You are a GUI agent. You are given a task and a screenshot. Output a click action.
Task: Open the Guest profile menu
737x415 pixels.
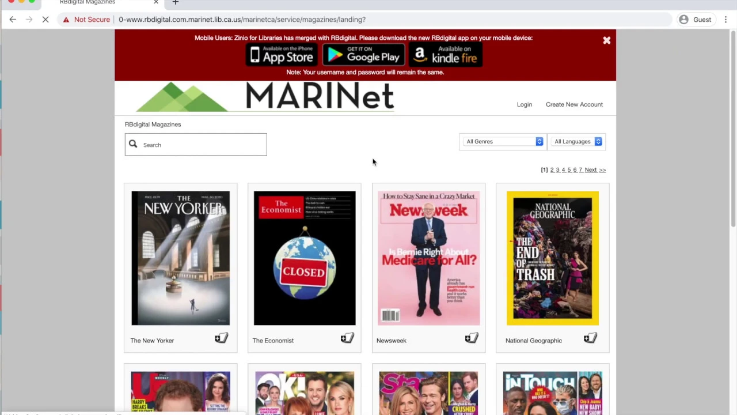[x=694, y=20]
